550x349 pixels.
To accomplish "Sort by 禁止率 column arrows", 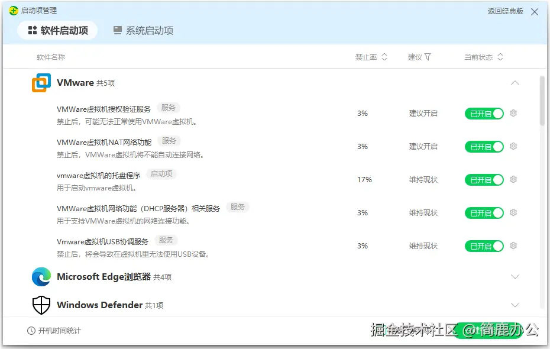I will click(x=384, y=57).
